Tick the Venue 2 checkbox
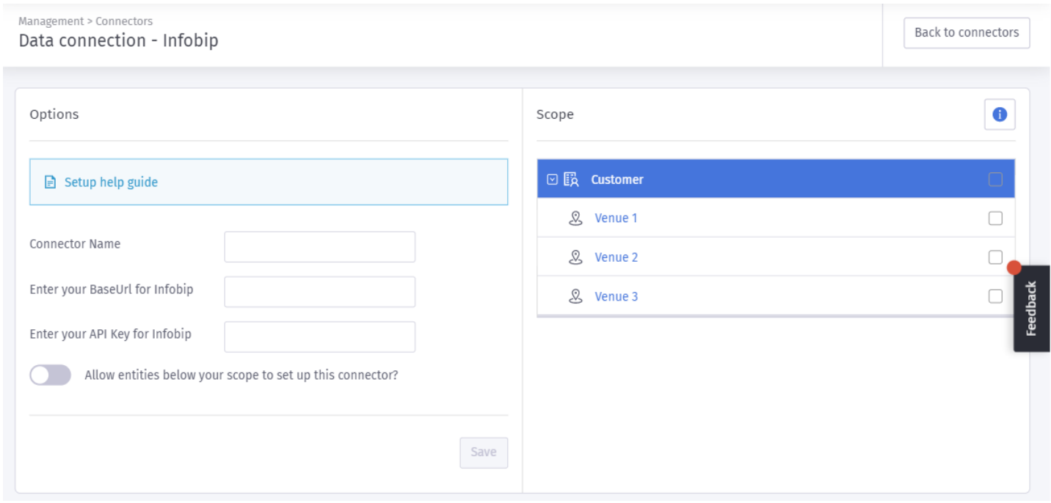Screen dimensions: 1051x503 pos(995,257)
